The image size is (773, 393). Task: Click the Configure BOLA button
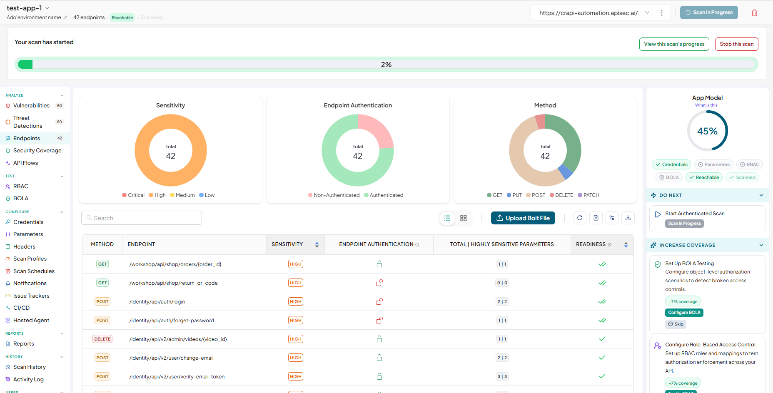[x=684, y=313]
